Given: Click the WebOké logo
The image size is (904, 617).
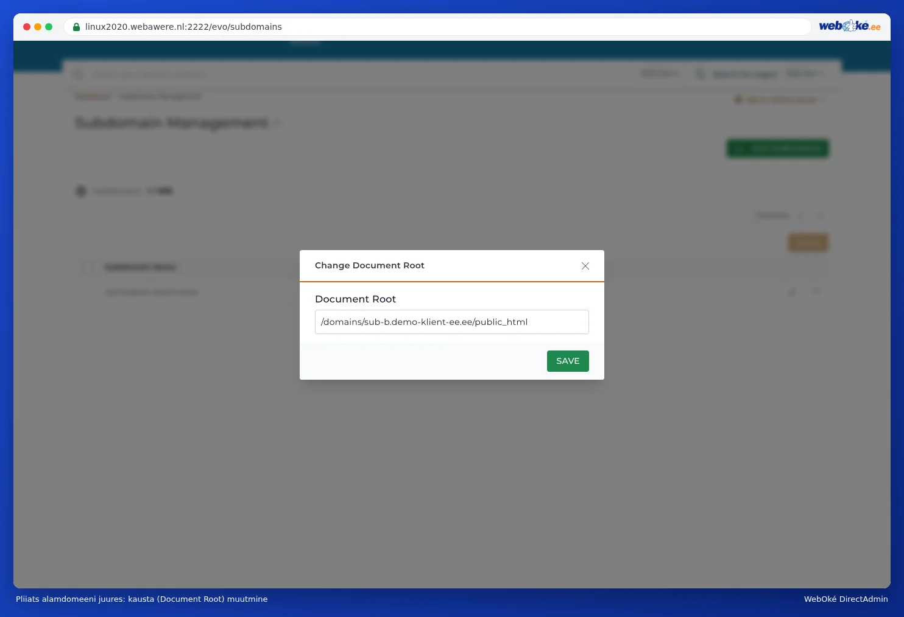Looking at the screenshot, I should pos(850,26).
